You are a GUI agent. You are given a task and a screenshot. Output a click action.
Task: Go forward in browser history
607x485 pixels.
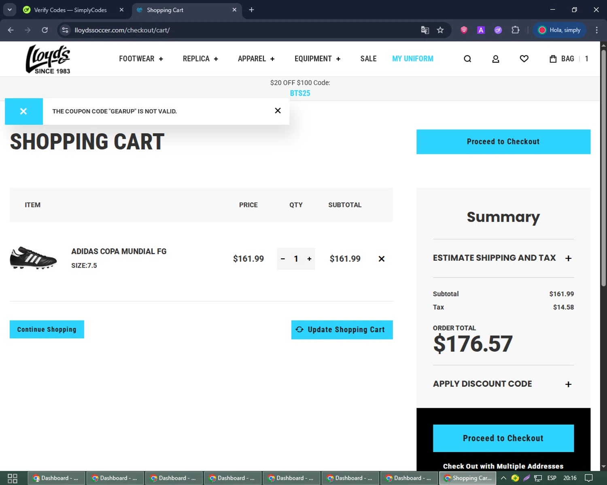click(x=28, y=30)
